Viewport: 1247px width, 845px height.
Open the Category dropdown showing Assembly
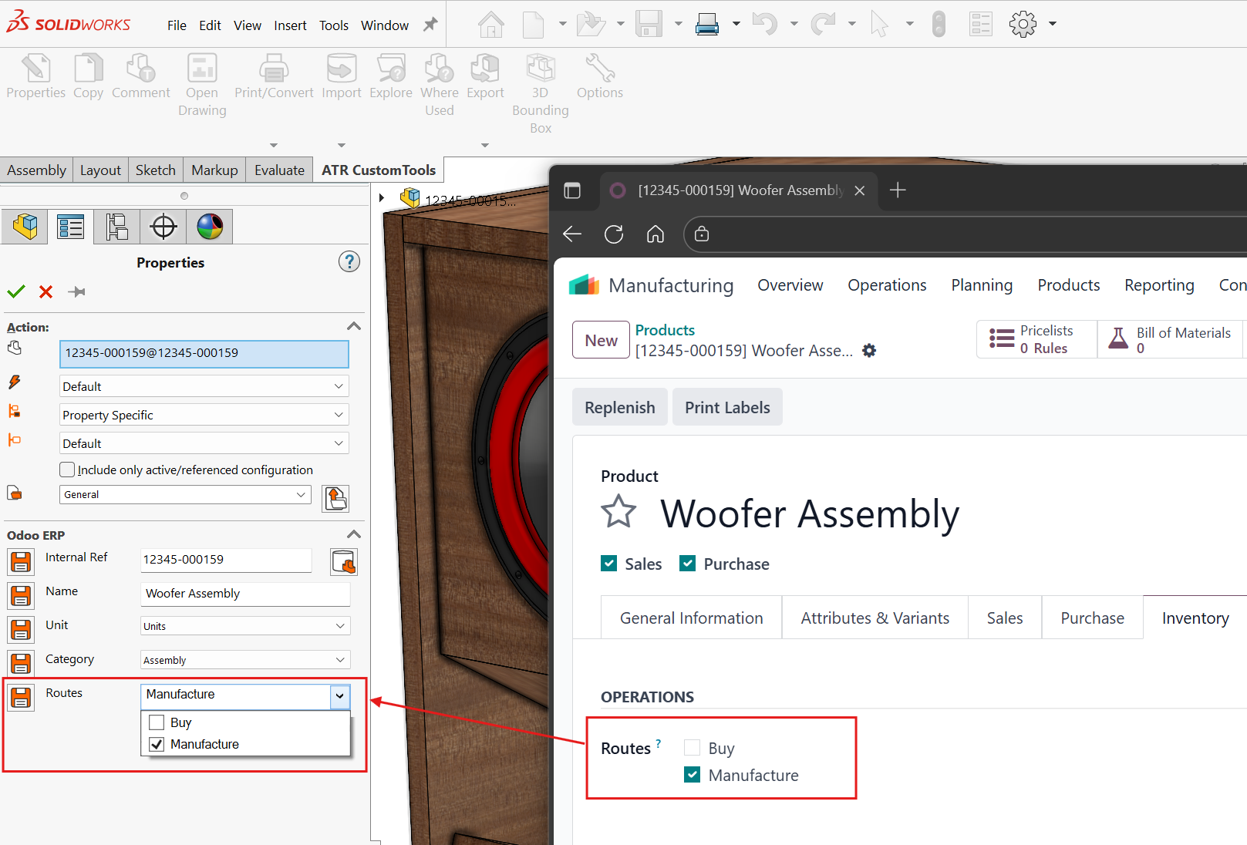(339, 660)
